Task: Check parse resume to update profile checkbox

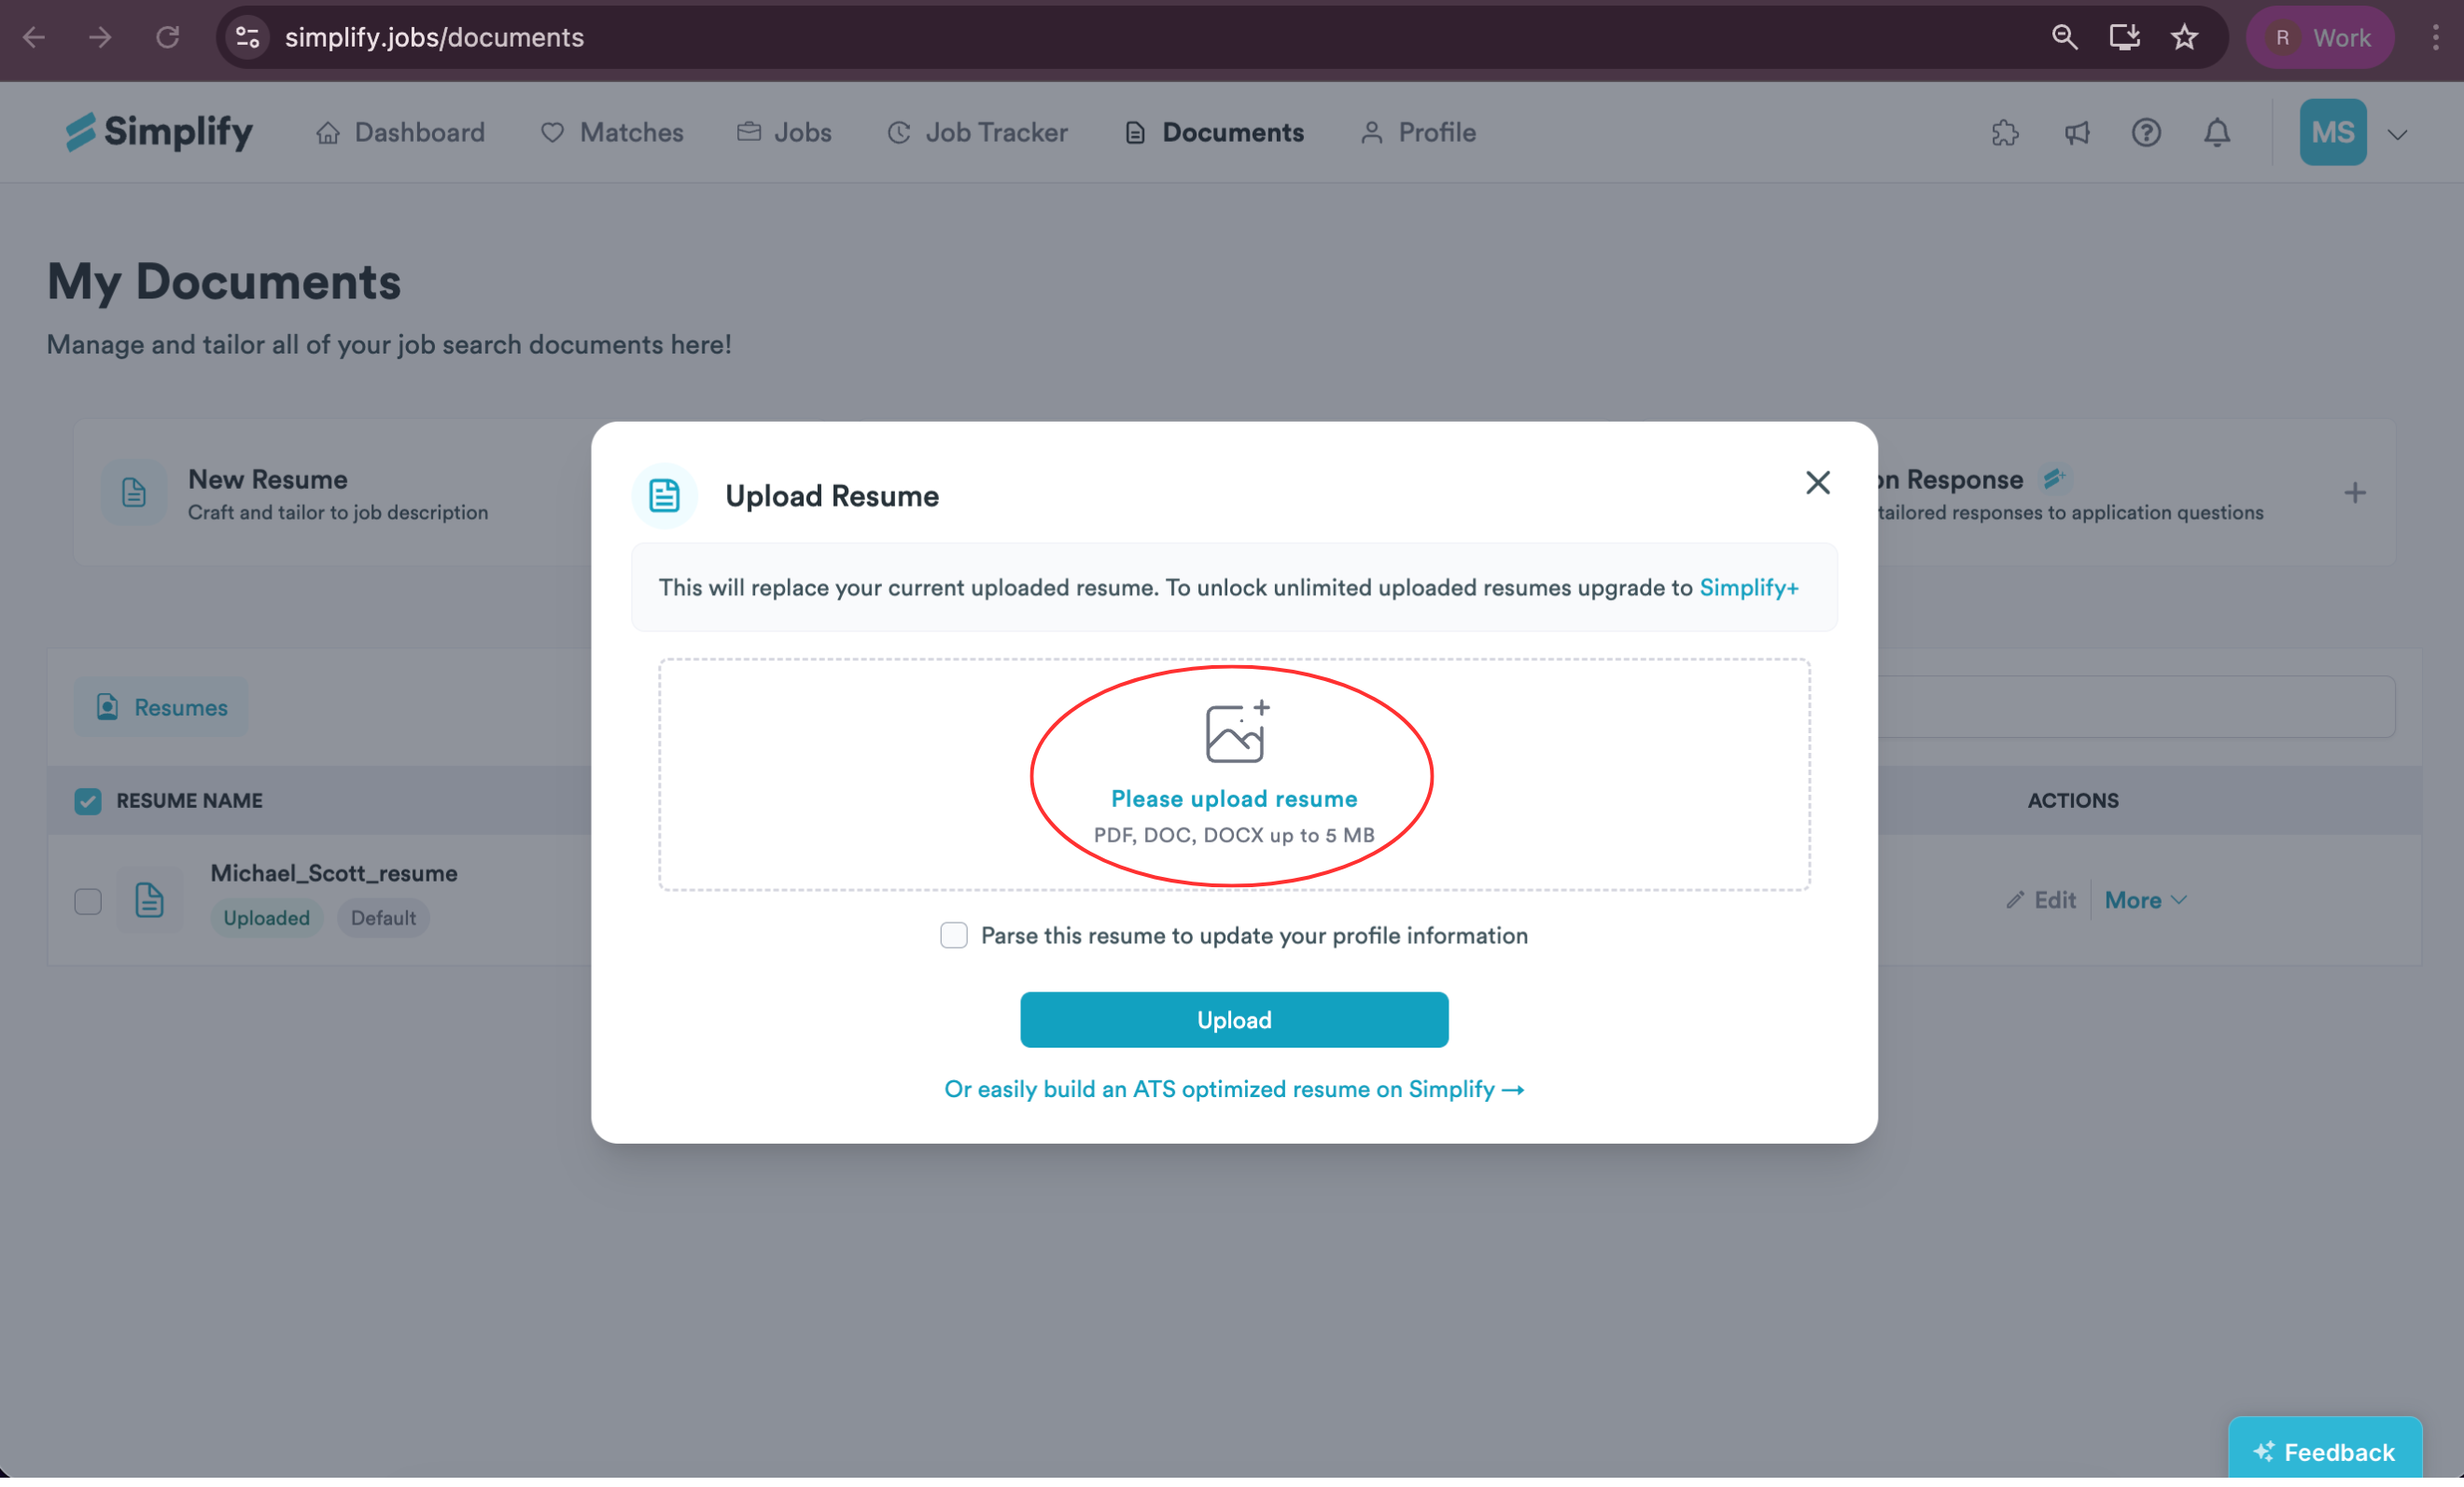Action: [953, 936]
